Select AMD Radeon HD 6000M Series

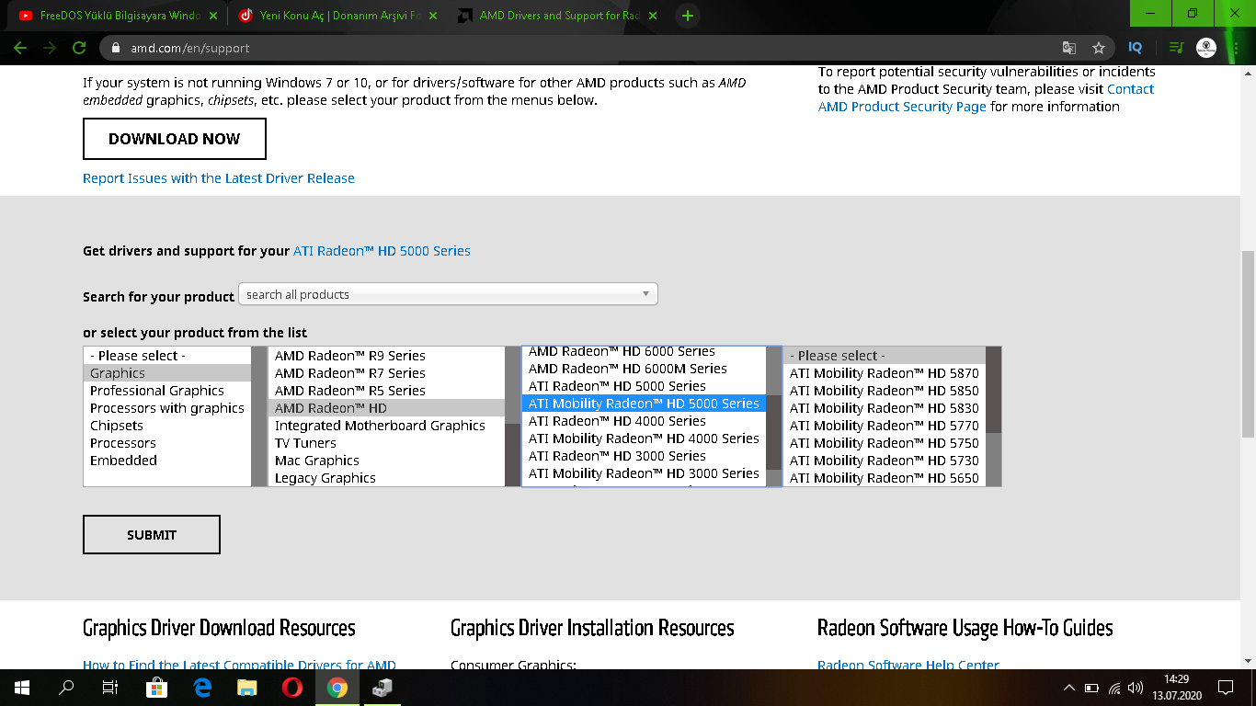pos(644,369)
